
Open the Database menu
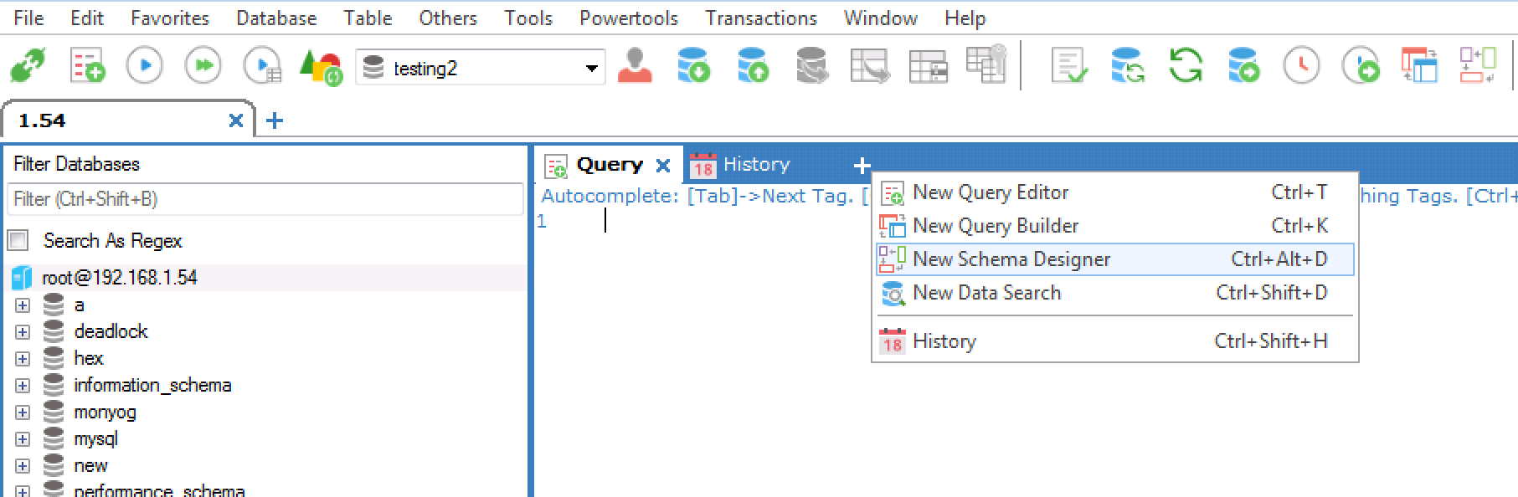pyautogui.click(x=276, y=18)
